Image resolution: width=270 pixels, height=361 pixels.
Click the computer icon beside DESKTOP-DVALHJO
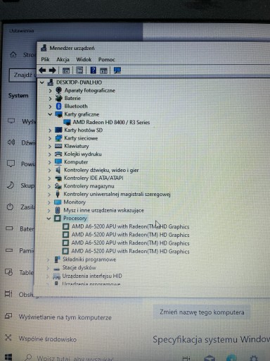pyautogui.click(x=51, y=82)
